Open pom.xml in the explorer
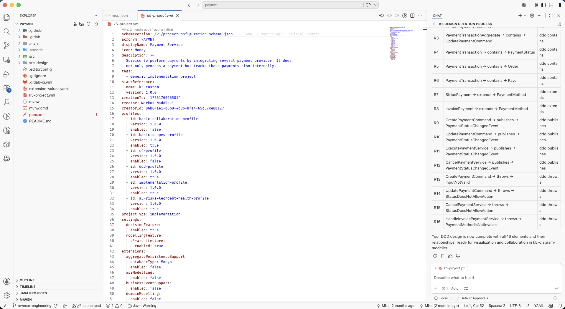Viewport: 565px width, 309px height. coord(37,114)
